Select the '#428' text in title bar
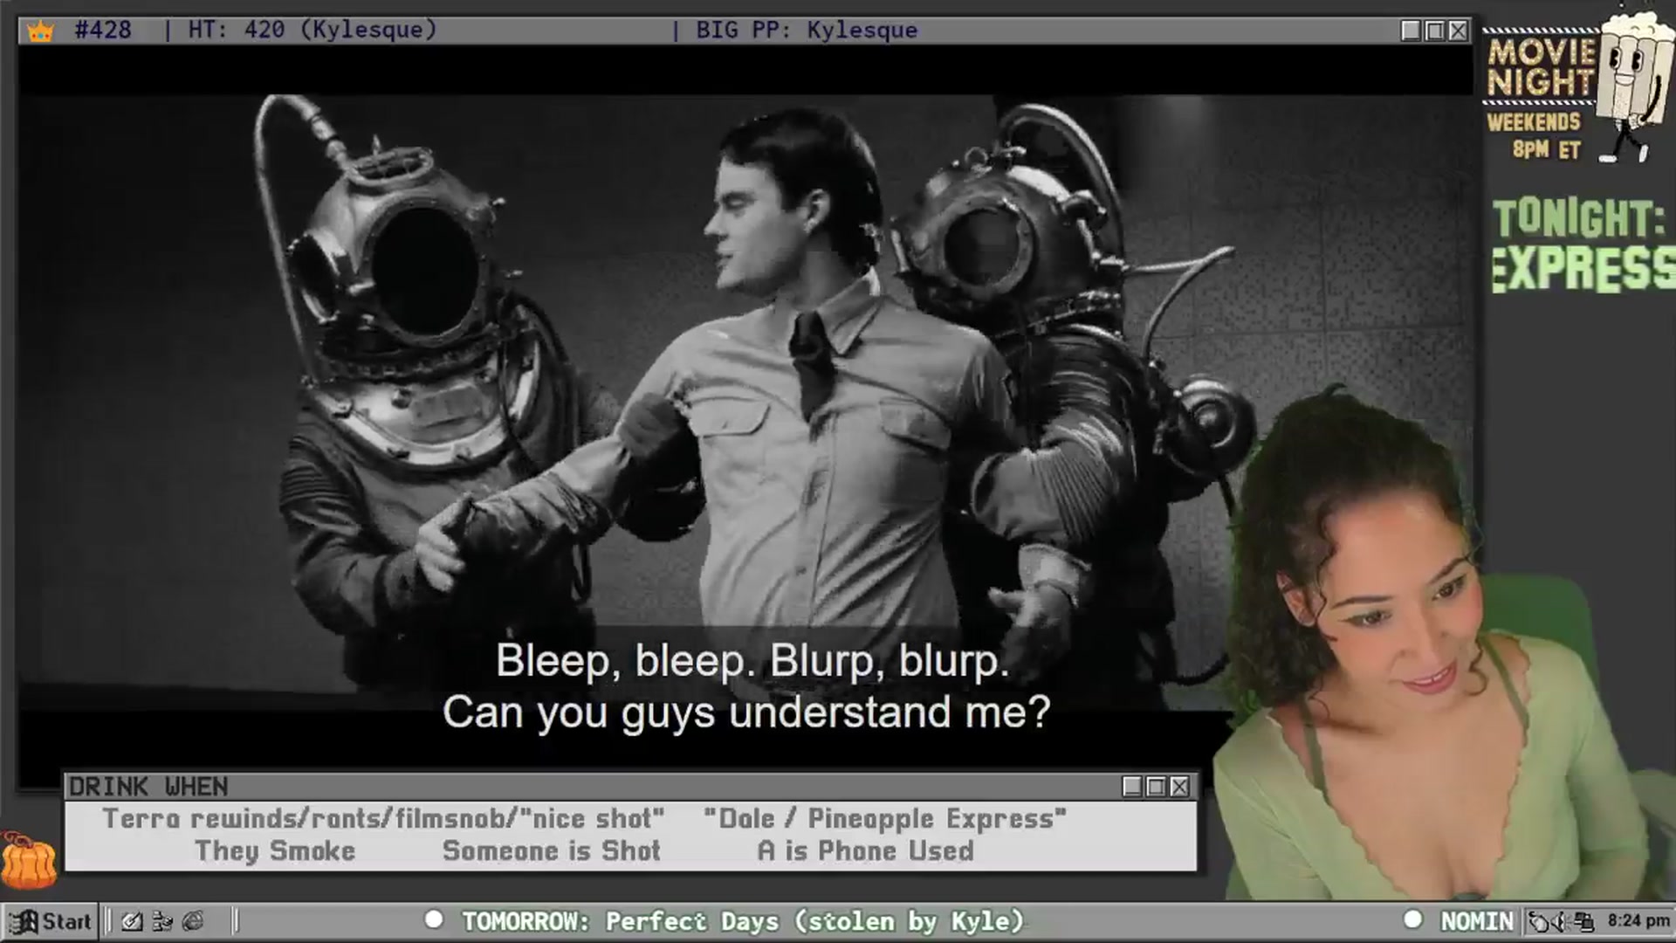This screenshot has width=1676, height=943. tap(103, 31)
